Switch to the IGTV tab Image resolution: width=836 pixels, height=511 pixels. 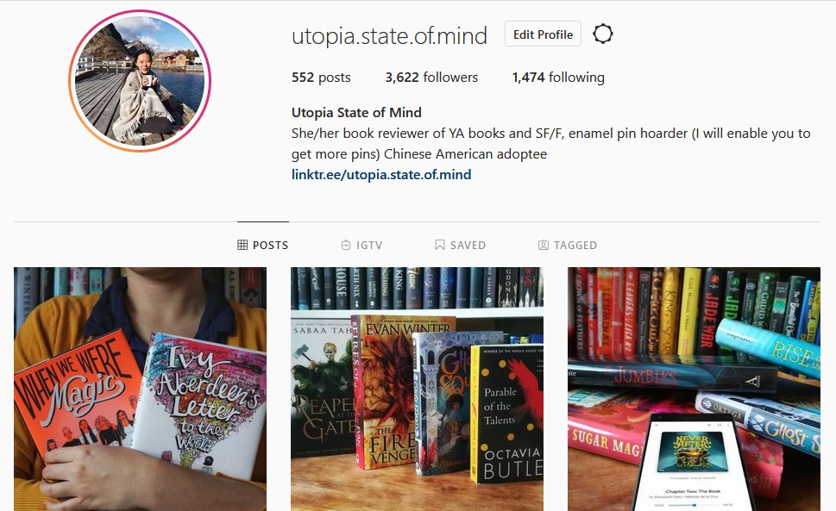pyautogui.click(x=362, y=245)
